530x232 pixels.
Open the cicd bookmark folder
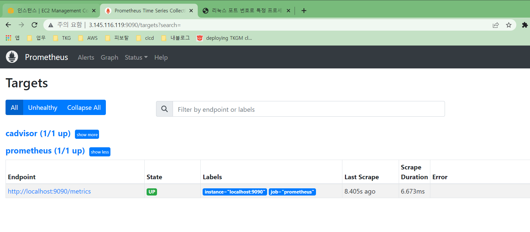tap(145, 38)
